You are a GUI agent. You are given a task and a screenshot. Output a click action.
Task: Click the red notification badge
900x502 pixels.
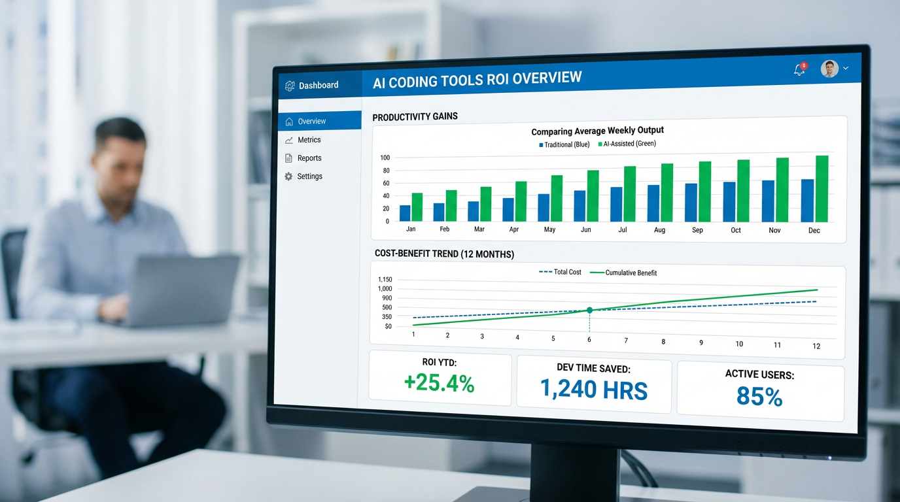(x=803, y=64)
